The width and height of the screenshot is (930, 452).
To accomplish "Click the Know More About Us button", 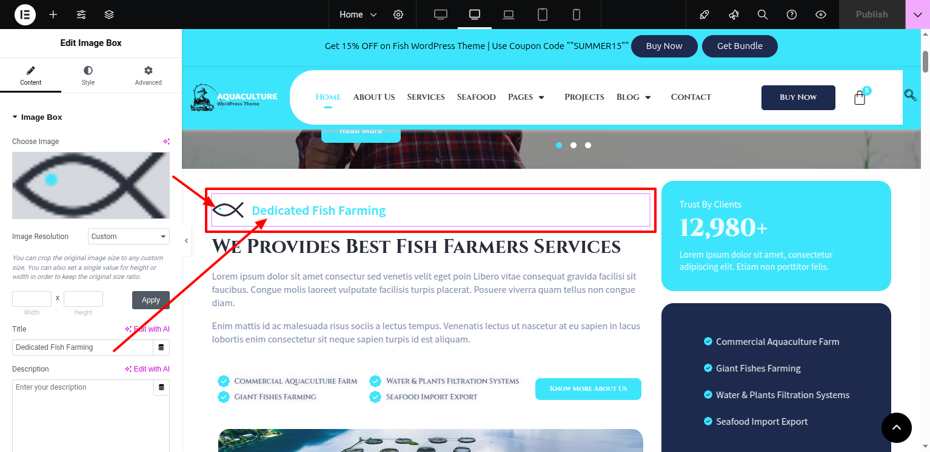I will (588, 389).
